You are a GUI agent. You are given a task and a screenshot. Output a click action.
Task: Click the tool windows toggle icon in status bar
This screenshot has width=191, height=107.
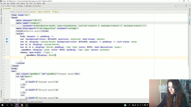[x=1, y=102]
